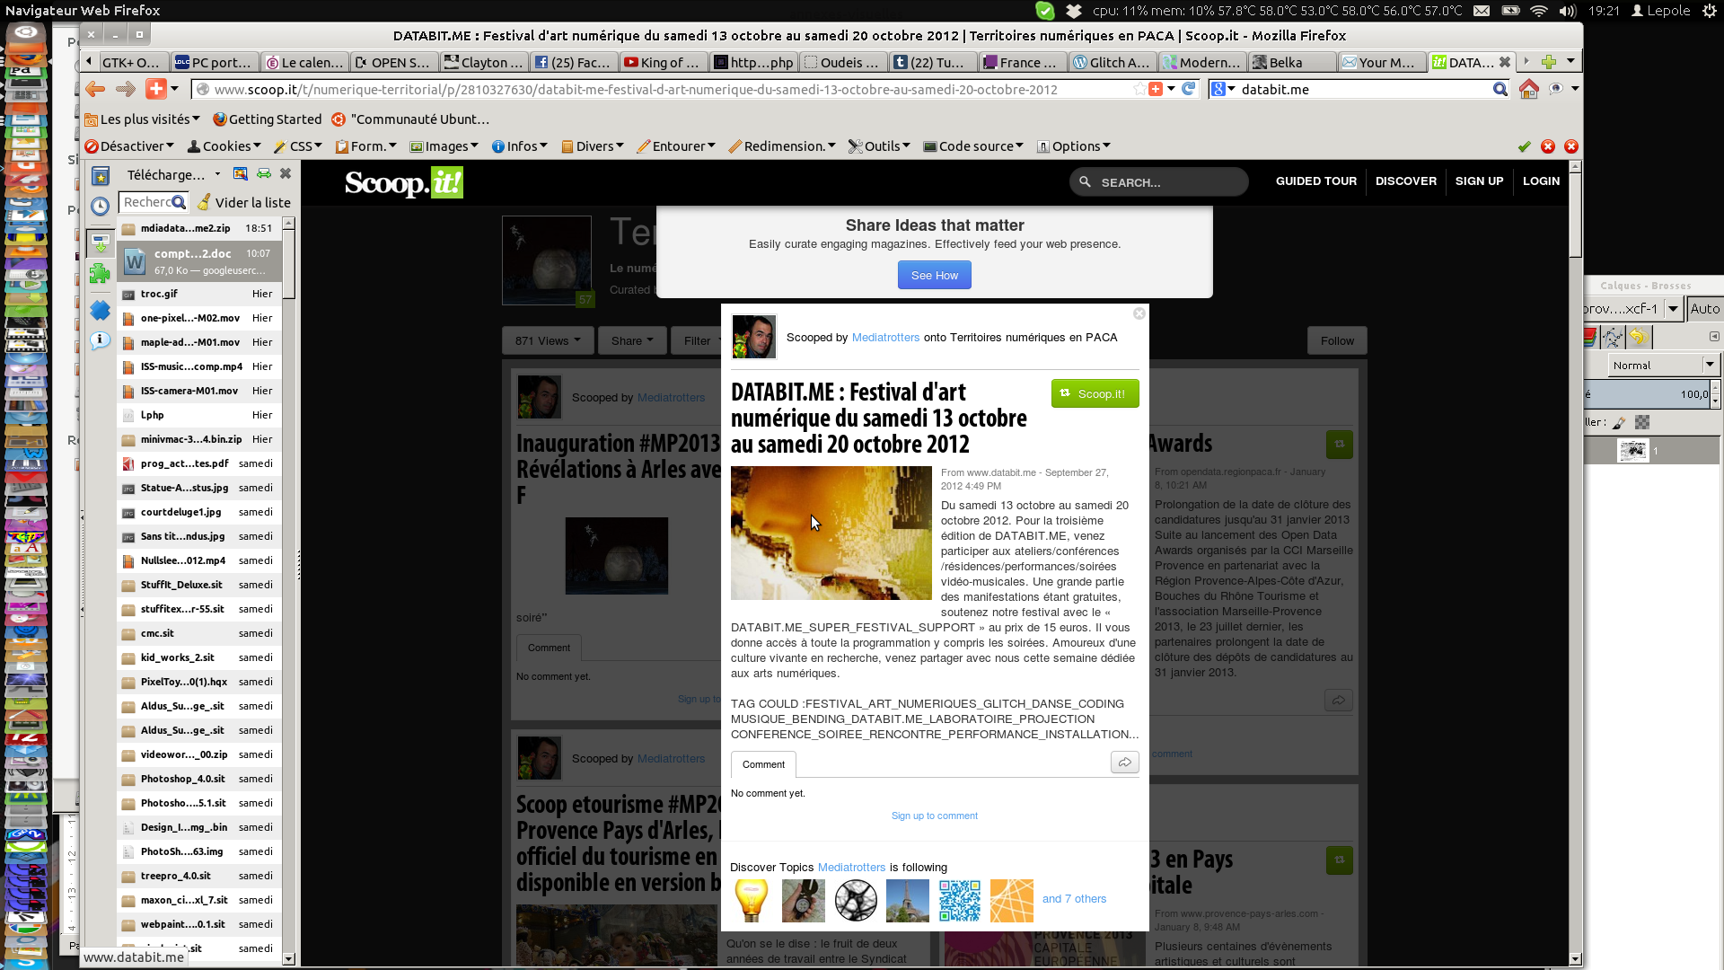The image size is (1724, 970).
Task: Click the browser Home icon
Action: tap(1528, 89)
